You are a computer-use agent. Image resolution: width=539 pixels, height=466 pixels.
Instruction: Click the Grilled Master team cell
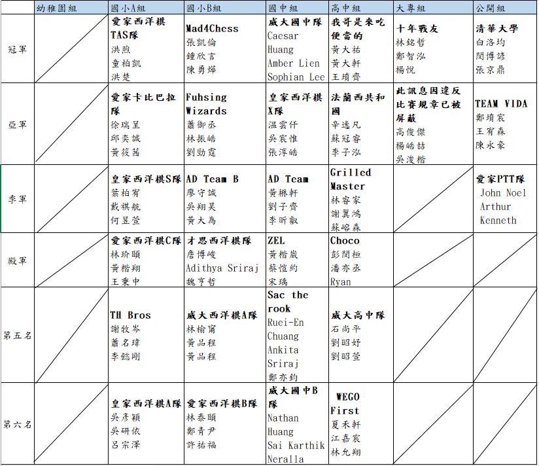point(360,199)
